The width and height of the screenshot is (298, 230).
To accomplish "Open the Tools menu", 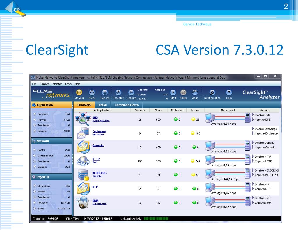I will pyautogui.click(x=68, y=84).
